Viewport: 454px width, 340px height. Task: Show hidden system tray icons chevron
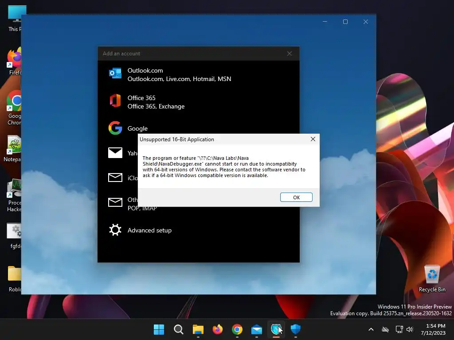point(371,329)
